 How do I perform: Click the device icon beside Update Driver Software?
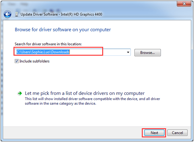(16, 14)
